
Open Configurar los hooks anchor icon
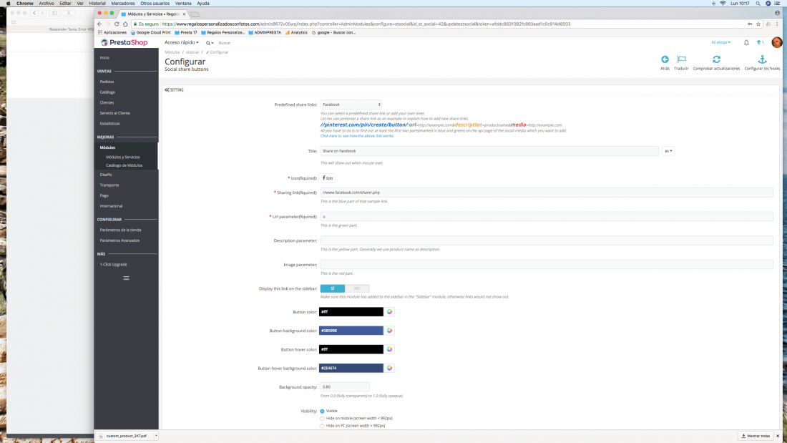(x=762, y=59)
